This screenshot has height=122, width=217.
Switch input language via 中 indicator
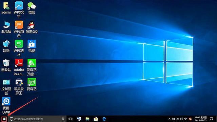pyautogui.click(x=185, y=119)
